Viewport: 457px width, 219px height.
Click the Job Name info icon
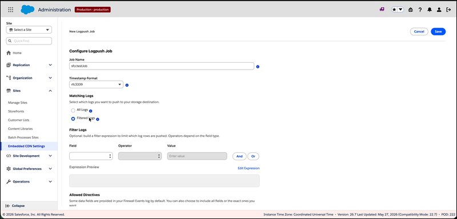coord(258,67)
